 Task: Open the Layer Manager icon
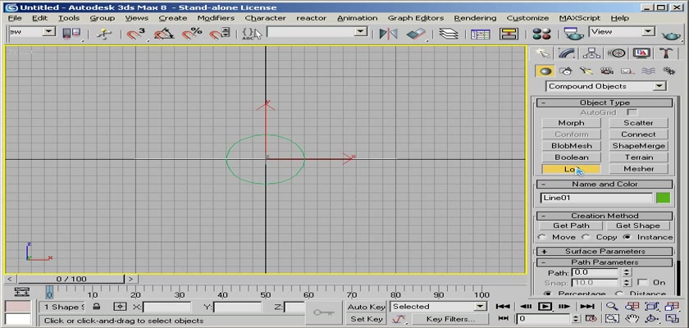pos(448,34)
